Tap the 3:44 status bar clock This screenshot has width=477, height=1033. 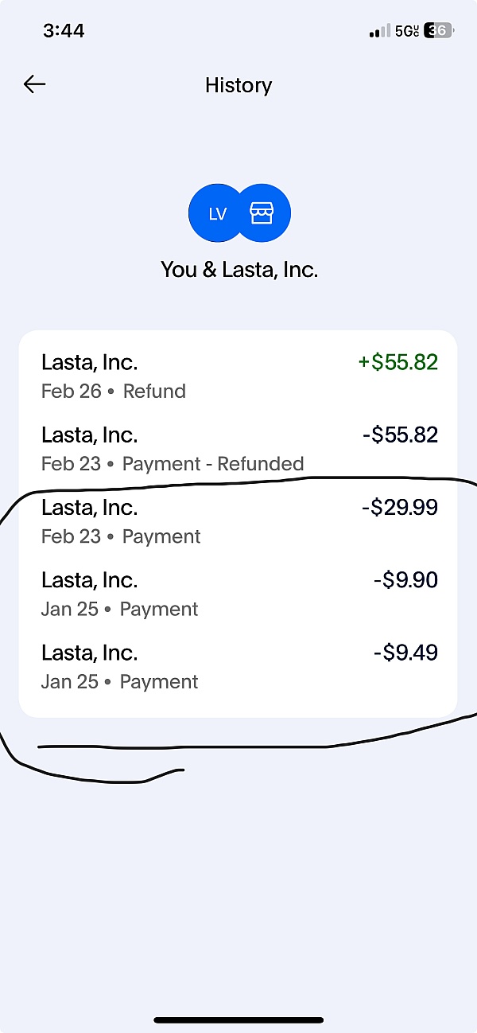[x=62, y=31]
